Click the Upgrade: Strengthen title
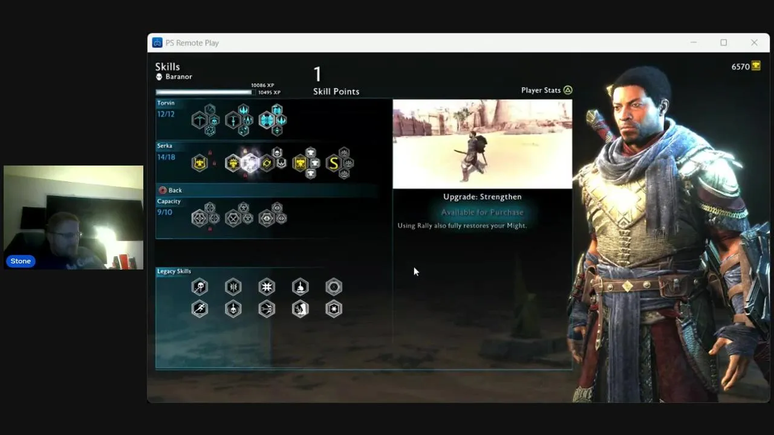 tap(482, 196)
